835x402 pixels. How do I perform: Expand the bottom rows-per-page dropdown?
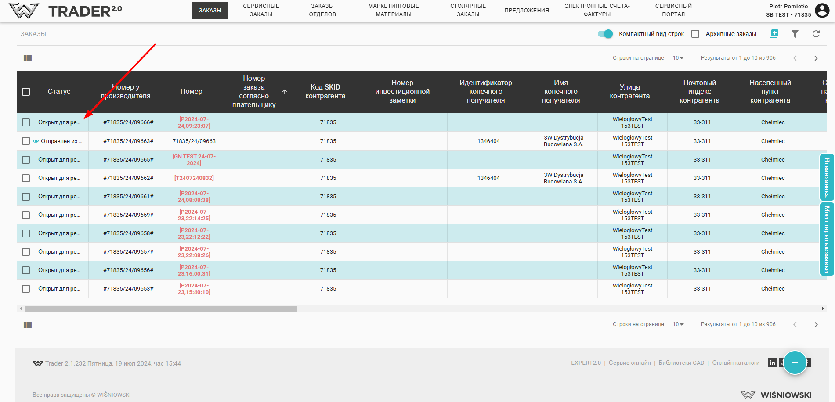[678, 324]
